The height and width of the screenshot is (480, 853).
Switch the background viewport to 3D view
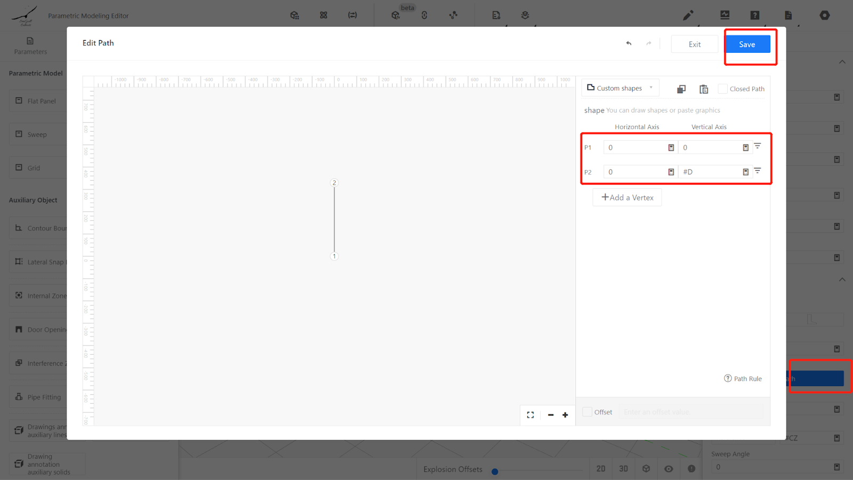[623, 469]
